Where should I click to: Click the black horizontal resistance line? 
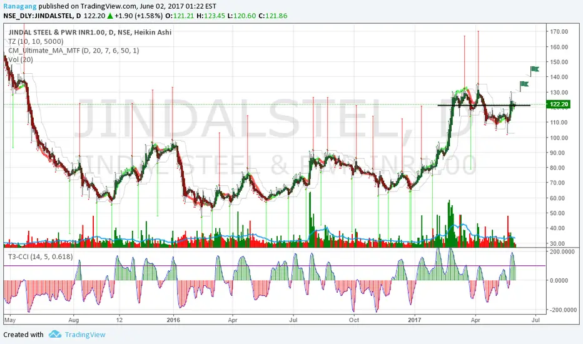[x=484, y=105]
